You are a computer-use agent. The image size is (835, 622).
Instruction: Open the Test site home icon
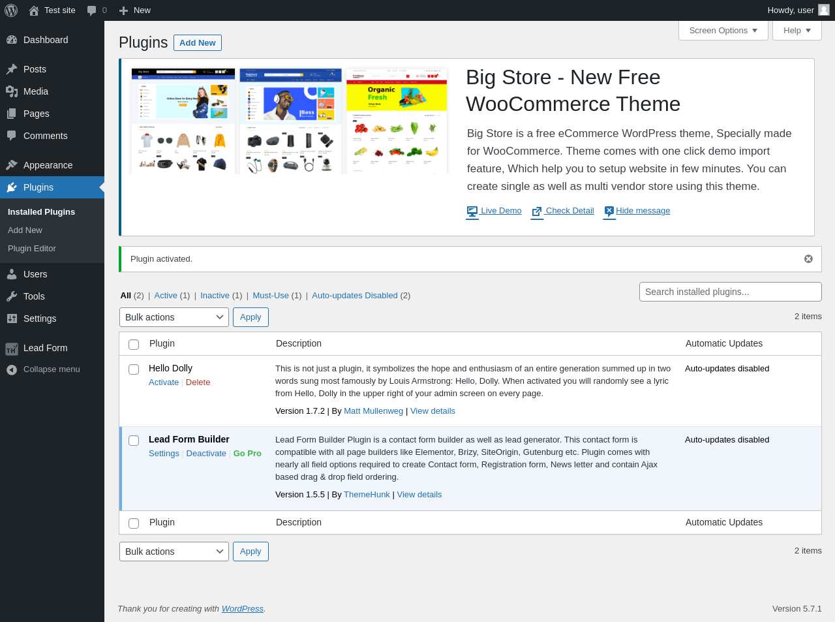[x=34, y=10]
